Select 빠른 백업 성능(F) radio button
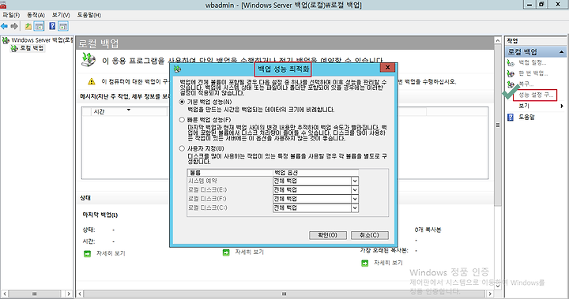The width and height of the screenshot is (569, 299). 182,120
